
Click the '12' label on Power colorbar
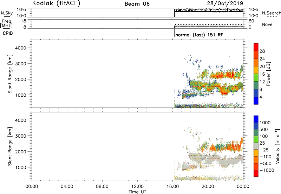click(262, 82)
